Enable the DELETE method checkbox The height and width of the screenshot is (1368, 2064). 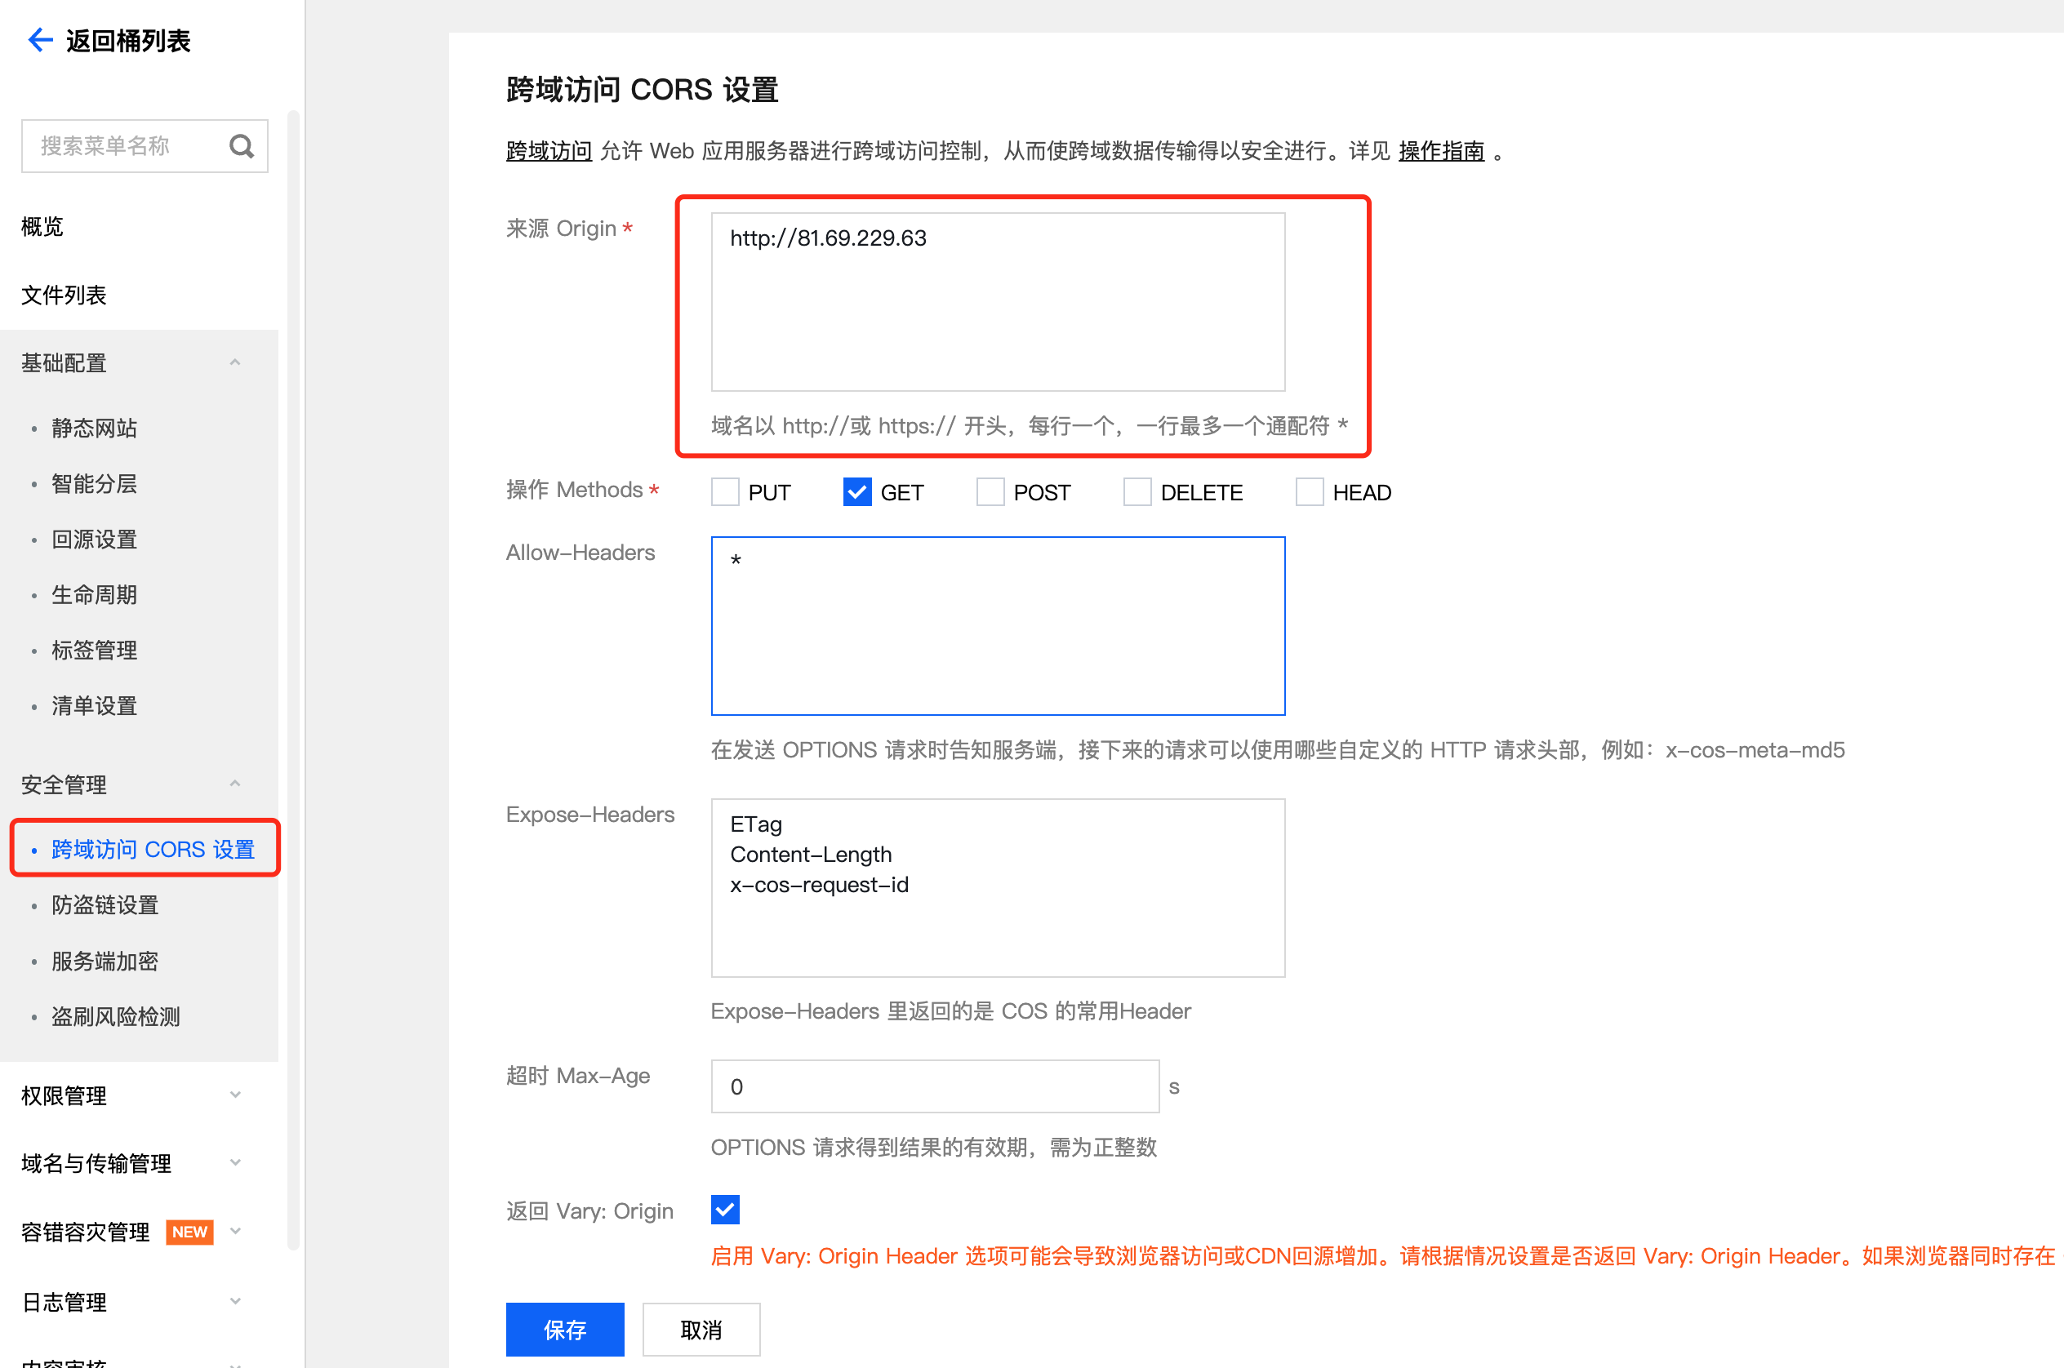[1137, 492]
